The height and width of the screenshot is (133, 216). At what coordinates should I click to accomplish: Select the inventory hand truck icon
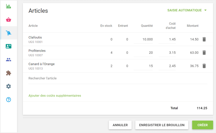9,33
